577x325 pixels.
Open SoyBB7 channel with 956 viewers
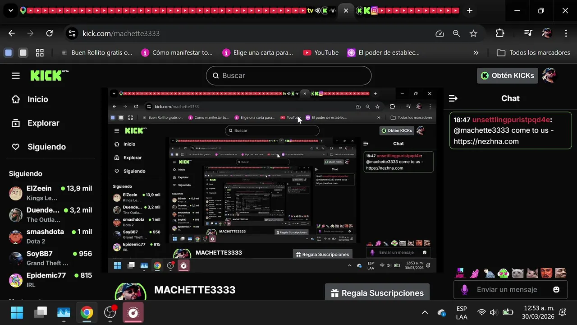(50, 258)
